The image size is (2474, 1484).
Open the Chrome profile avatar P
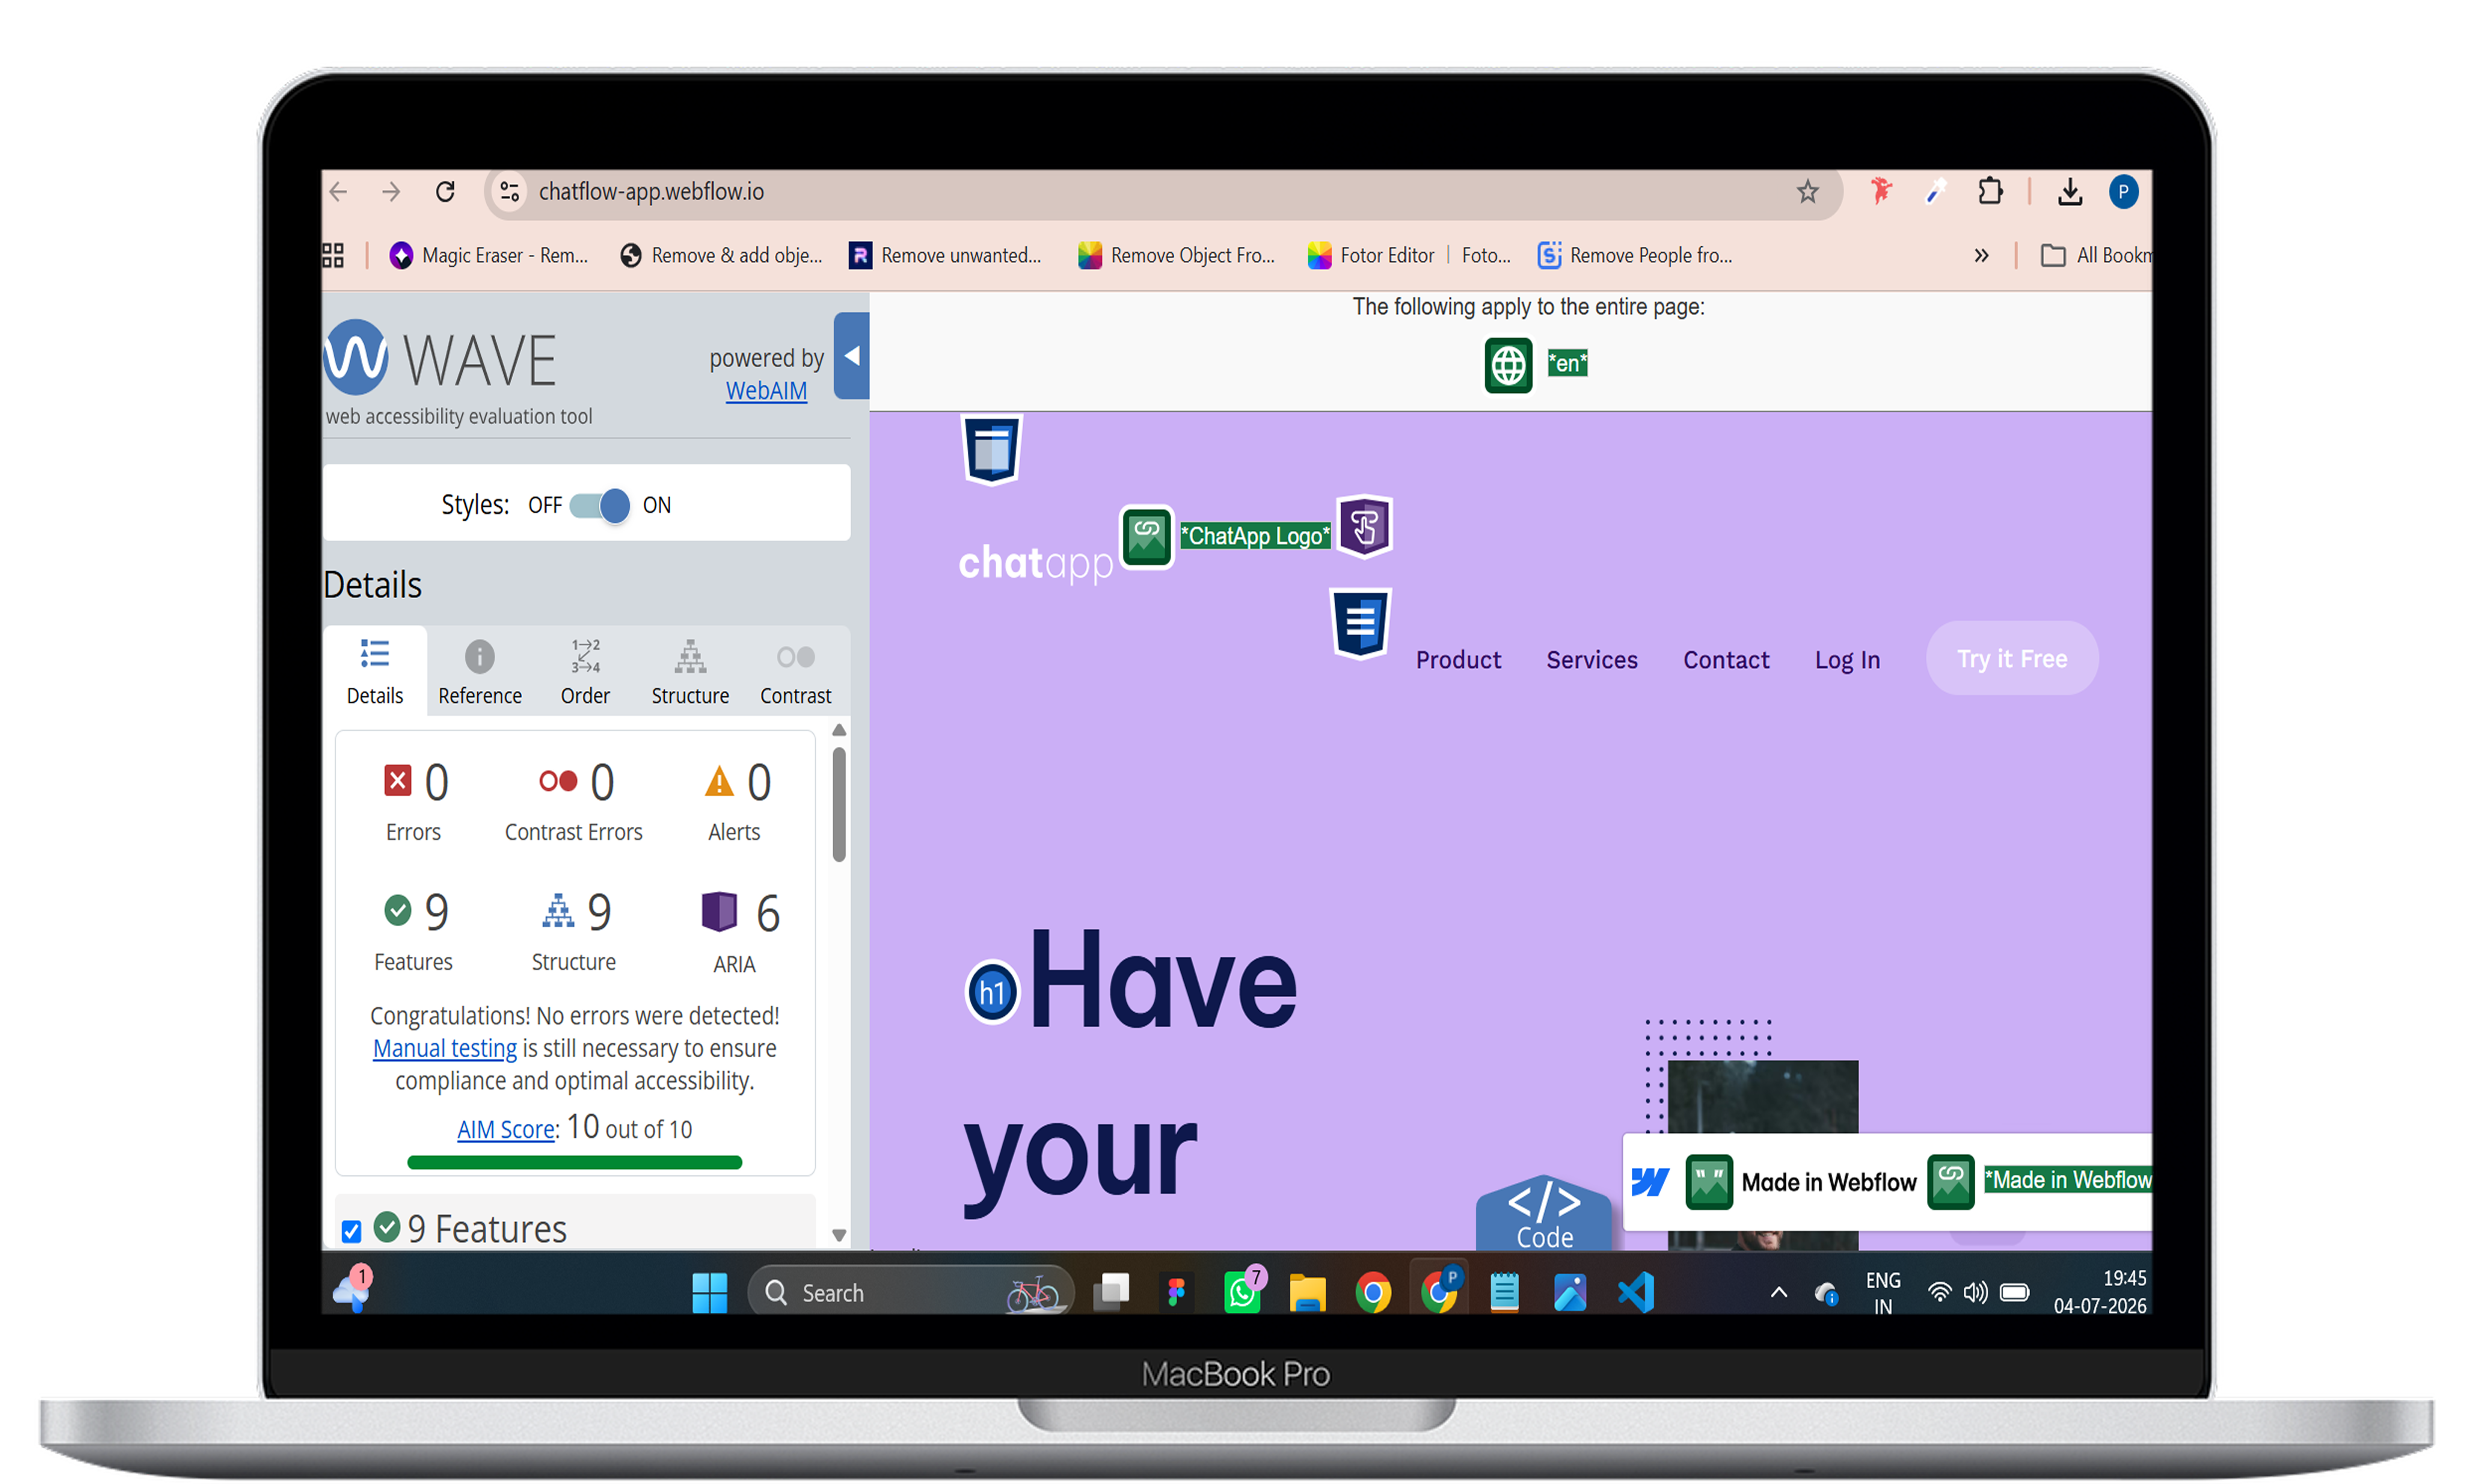click(x=2123, y=191)
